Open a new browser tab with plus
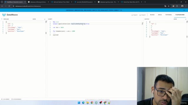188x105 pixels. click(145, 2)
